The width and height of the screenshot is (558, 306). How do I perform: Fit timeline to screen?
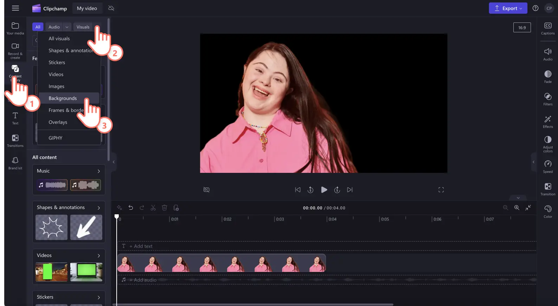click(528, 208)
